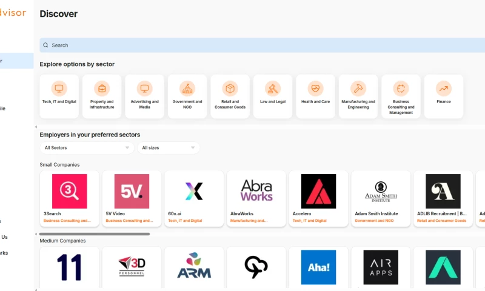Click the Tech, IT and Digital sector label

[x=59, y=102]
